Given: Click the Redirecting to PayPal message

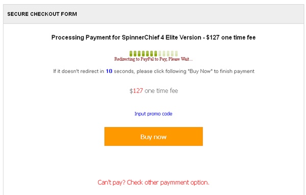Looking at the screenshot, I should click(x=154, y=59).
